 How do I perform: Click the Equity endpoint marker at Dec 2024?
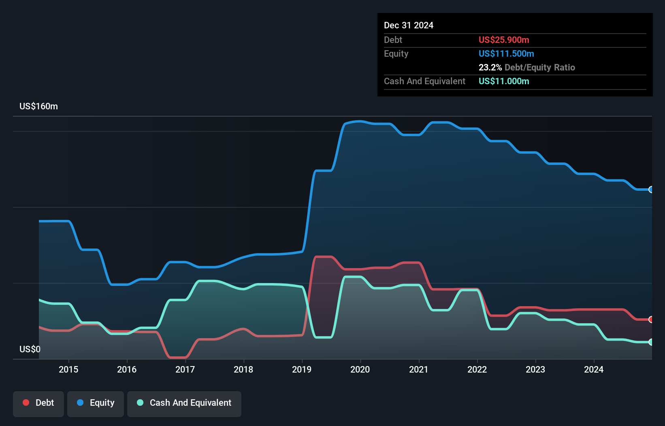(x=651, y=190)
